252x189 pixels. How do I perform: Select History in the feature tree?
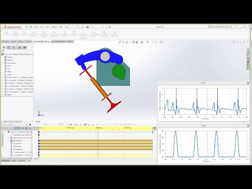point(9,57)
